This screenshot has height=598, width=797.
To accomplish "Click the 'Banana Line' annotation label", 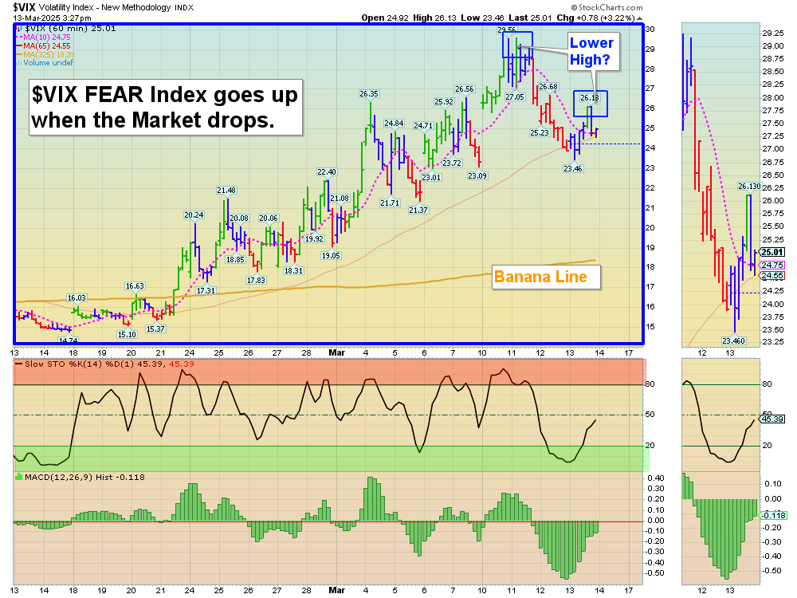I will point(547,277).
